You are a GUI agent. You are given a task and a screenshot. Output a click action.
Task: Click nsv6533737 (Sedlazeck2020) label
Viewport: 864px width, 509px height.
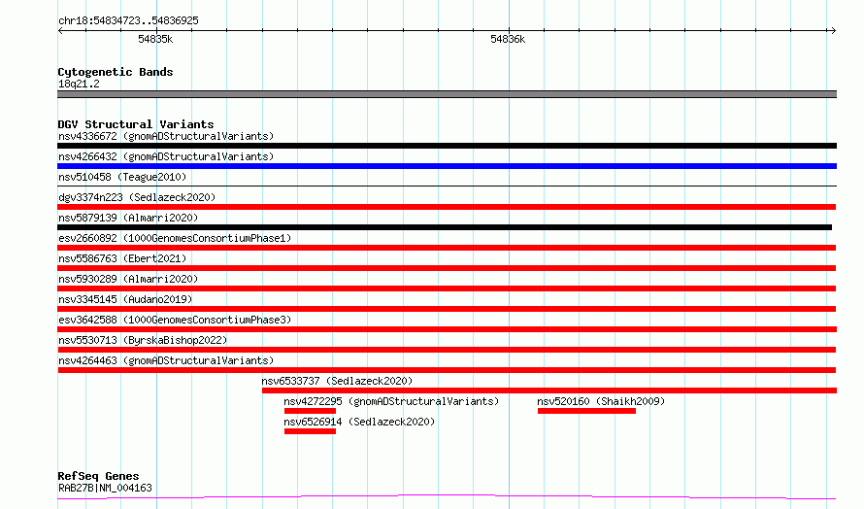(337, 381)
